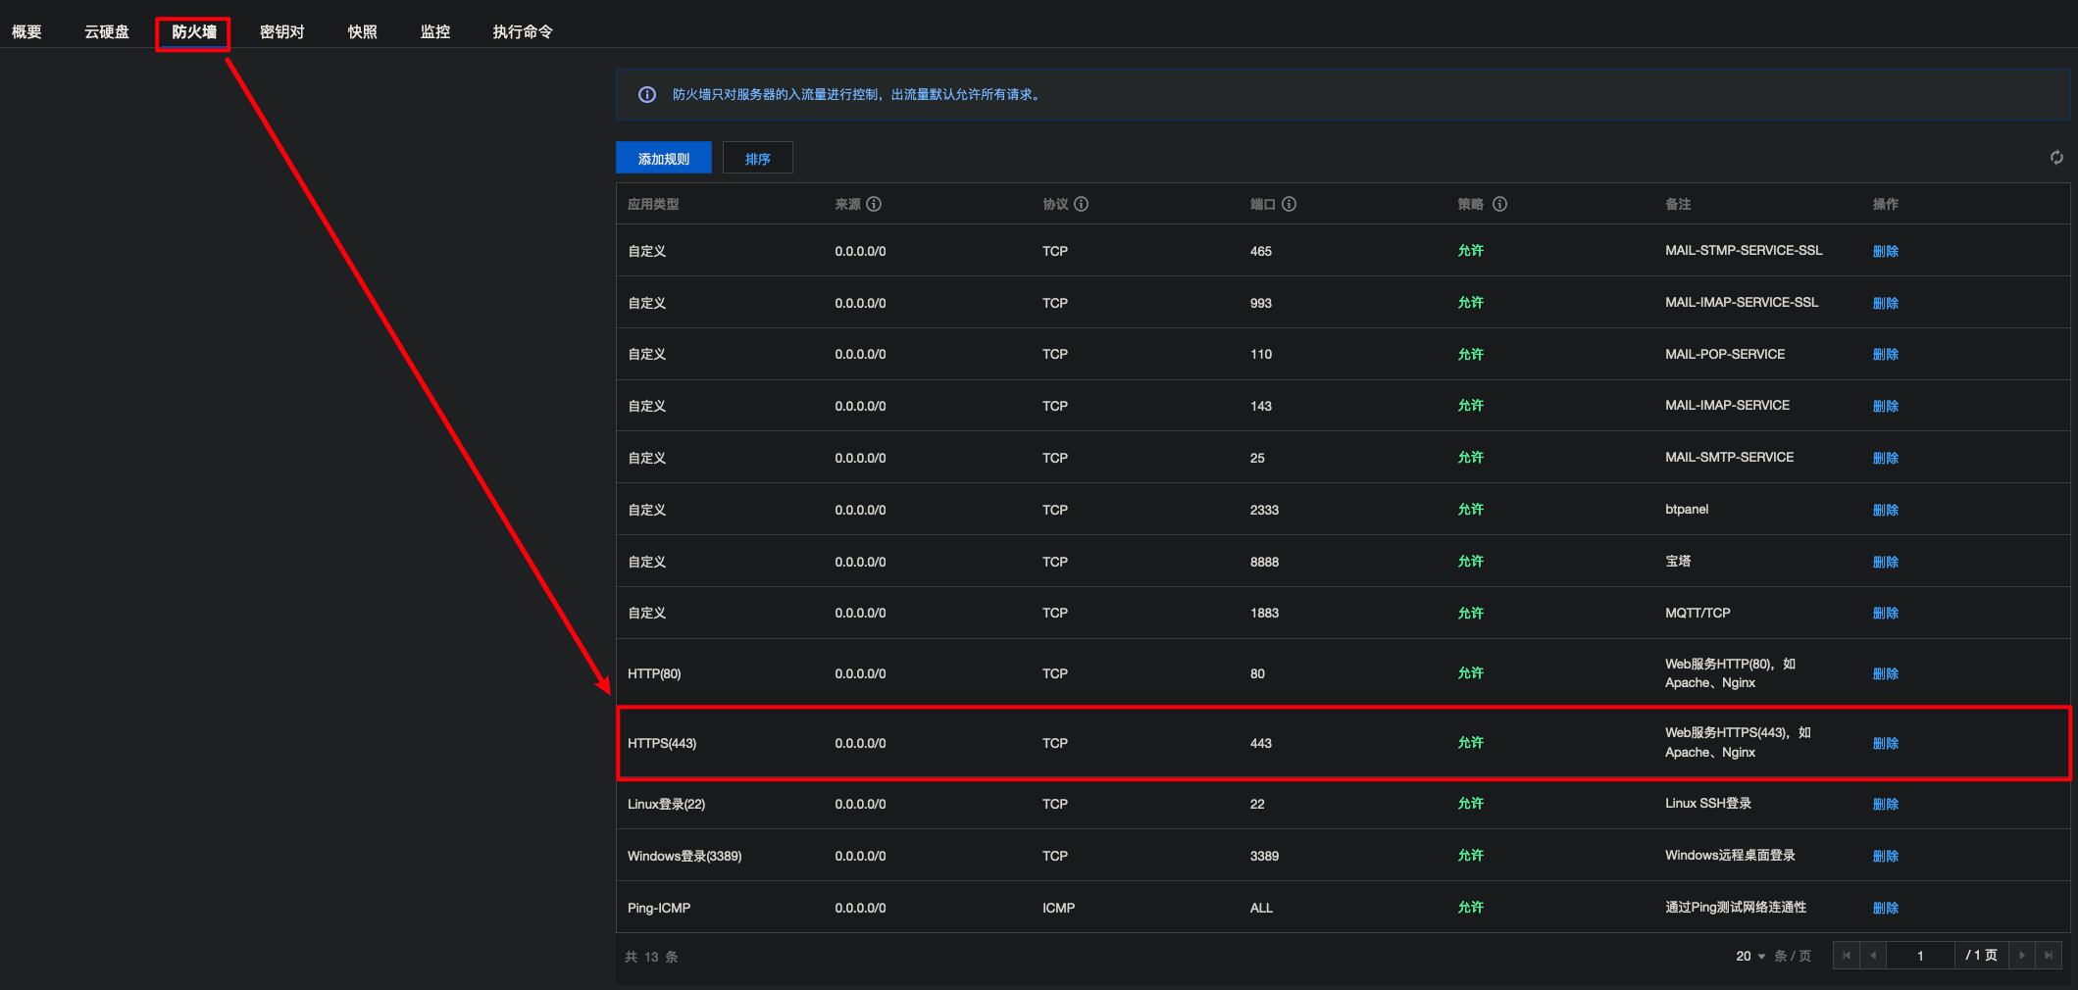Go to next page arrow in pagination
Image resolution: width=2078 pixels, height=990 pixels.
tap(2022, 956)
